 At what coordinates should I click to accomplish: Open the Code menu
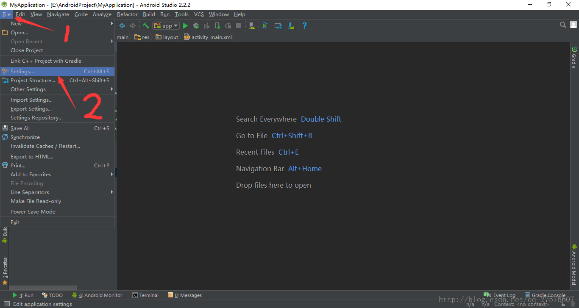(x=81, y=14)
